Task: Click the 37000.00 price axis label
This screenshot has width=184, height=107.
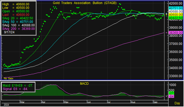Action: coord(175,44)
